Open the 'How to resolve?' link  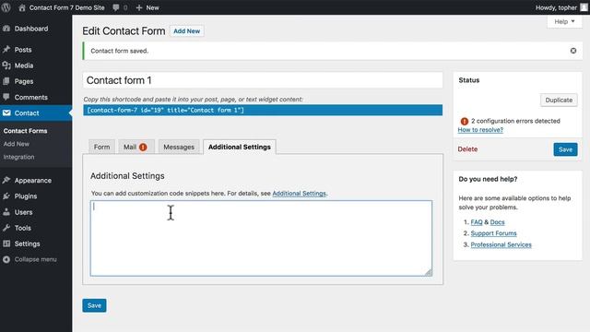click(x=480, y=130)
